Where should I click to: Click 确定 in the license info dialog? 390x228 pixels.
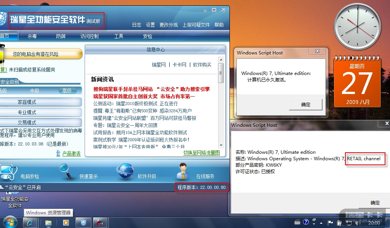pos(375,202)
